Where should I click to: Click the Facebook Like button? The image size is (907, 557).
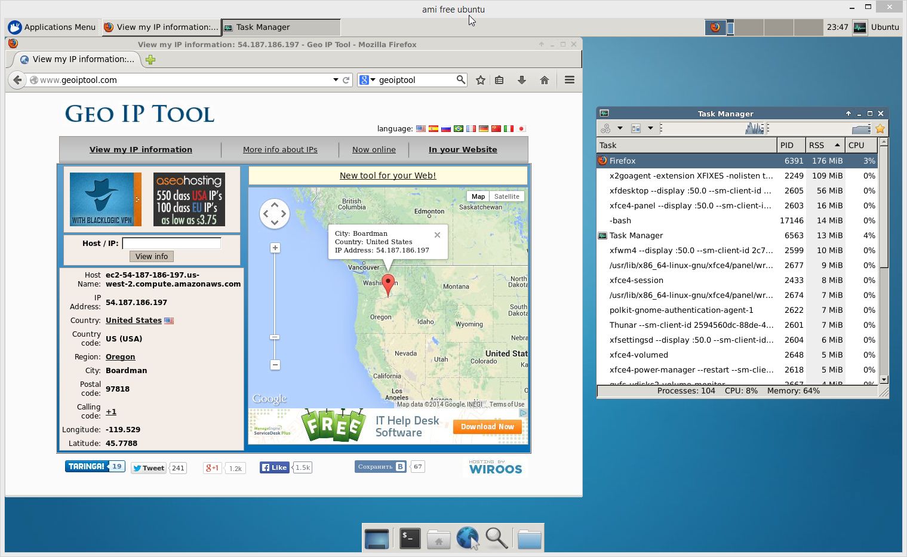tap(274, 467)
